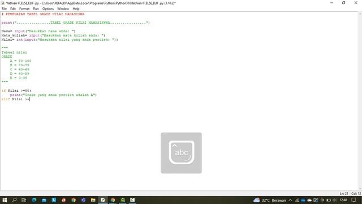Click the 'Ln: 21' status bar entry
The height and width of the screenshot is (204, 362).
344,194
